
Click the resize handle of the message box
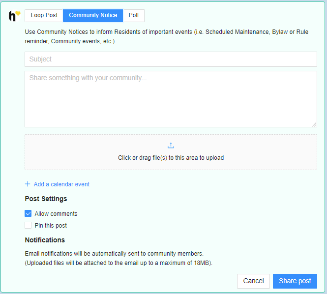314,124
